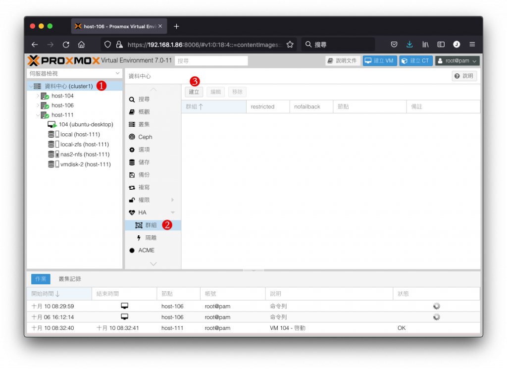Screen dimensions: 507x369
Task: Select vmdisk-2 (host-111) storage
Action: click(86, 164)
